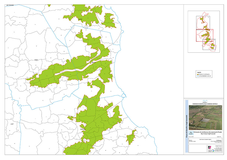This screenshot has width=227, height=160.
Task: Click the vertical Piano di Classifica degli Immobili title
Action: point(187,126)
